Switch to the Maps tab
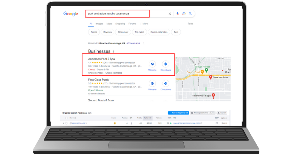291x154 pixels. (x=109, y=24)
